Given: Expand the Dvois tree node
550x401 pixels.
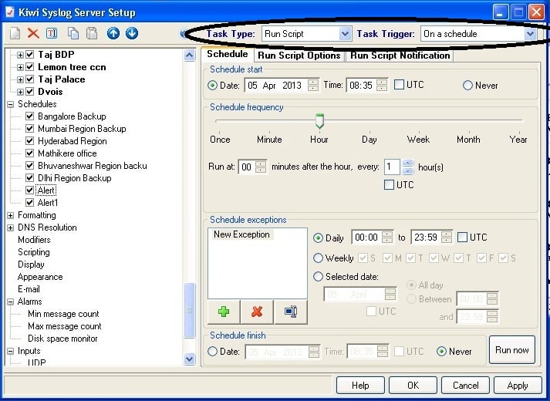Looking at the screenshot, I should click(20, 92).
